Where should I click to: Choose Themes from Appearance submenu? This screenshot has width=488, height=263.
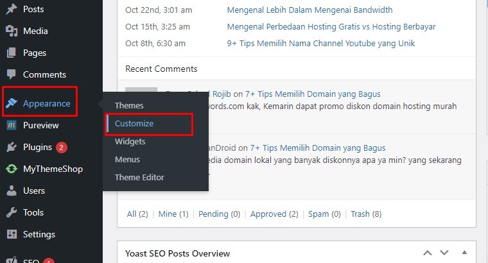[x=129, y=105]
